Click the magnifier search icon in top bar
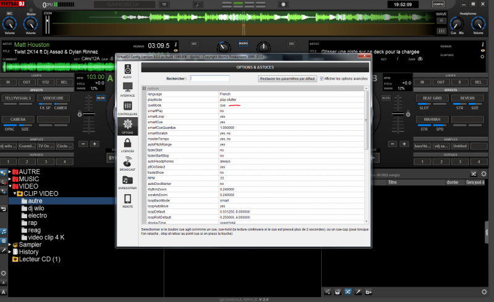This screenshot has width=494, height=302. (x=198, y=4)
